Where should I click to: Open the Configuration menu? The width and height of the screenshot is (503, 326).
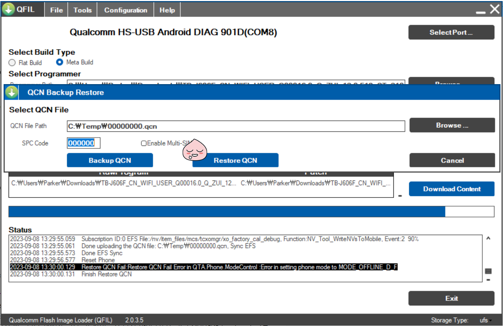pyautogui.click(x=126, y=10)
